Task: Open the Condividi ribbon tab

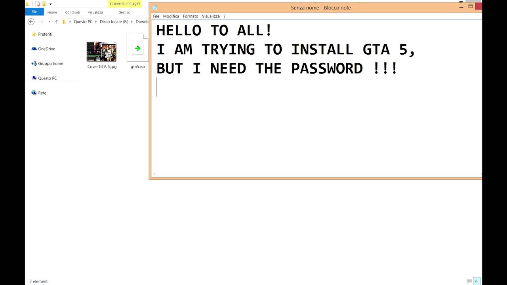Action: tap(72, 12)
